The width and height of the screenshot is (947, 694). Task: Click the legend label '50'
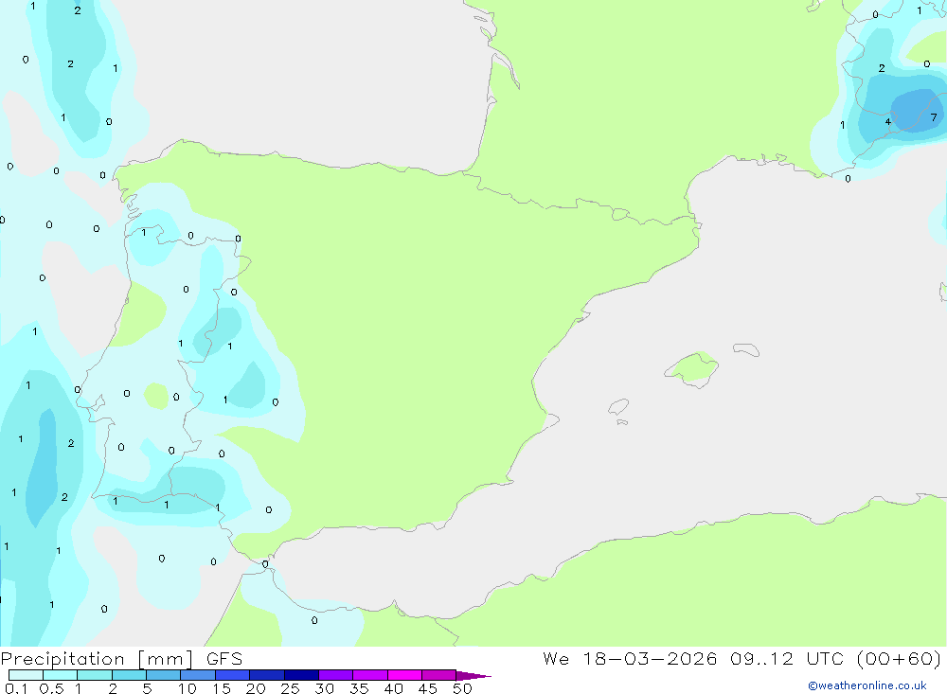(462, 688)
